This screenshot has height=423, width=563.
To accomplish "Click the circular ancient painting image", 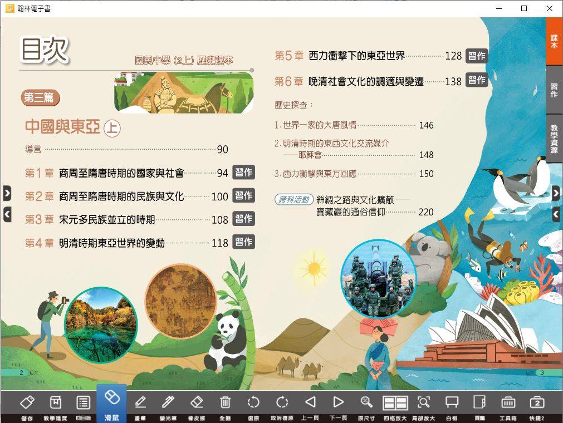I will [x=181, y=302].
